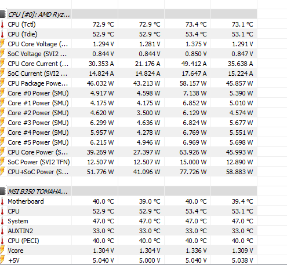Select the Vcore sensor label
Viewport: 287px width, 265px height.
(16, 251)
